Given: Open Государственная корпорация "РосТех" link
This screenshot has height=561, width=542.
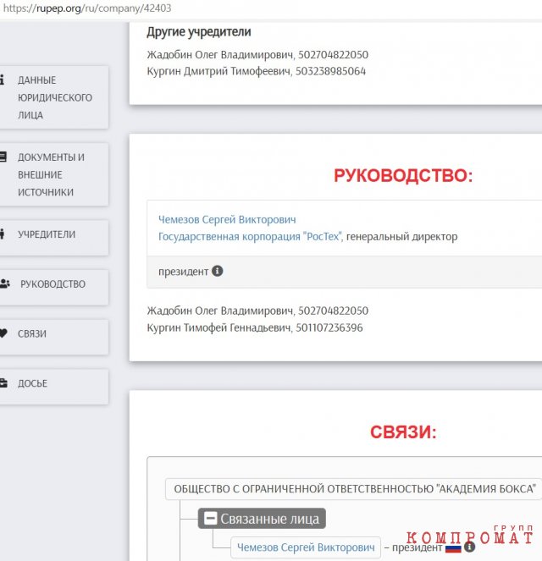Looking at the screenshot, I should [x=250, y=236].
